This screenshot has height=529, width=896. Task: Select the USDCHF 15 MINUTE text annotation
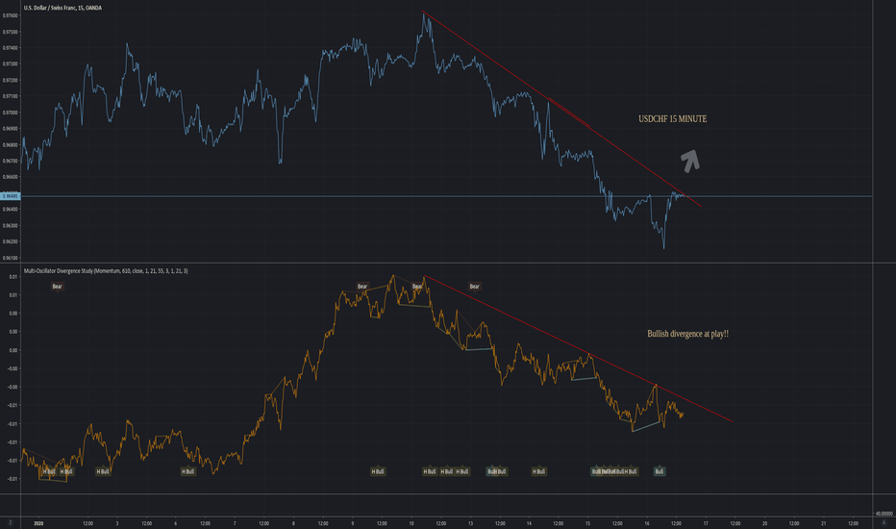[673, 119]
